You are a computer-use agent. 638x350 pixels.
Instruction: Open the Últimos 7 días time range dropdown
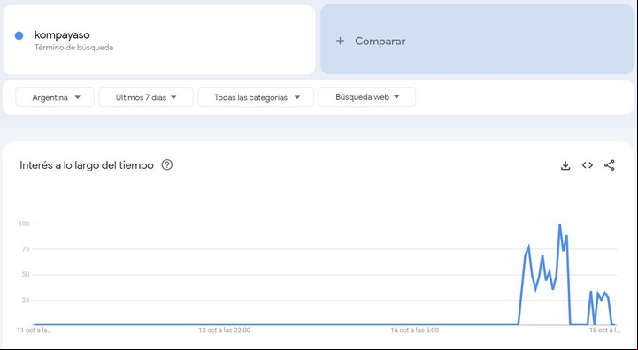pos(146,97)
